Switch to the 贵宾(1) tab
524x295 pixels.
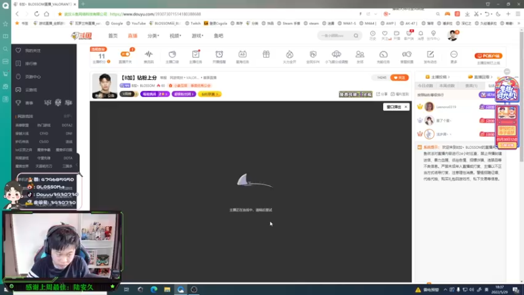click(471, 86)
